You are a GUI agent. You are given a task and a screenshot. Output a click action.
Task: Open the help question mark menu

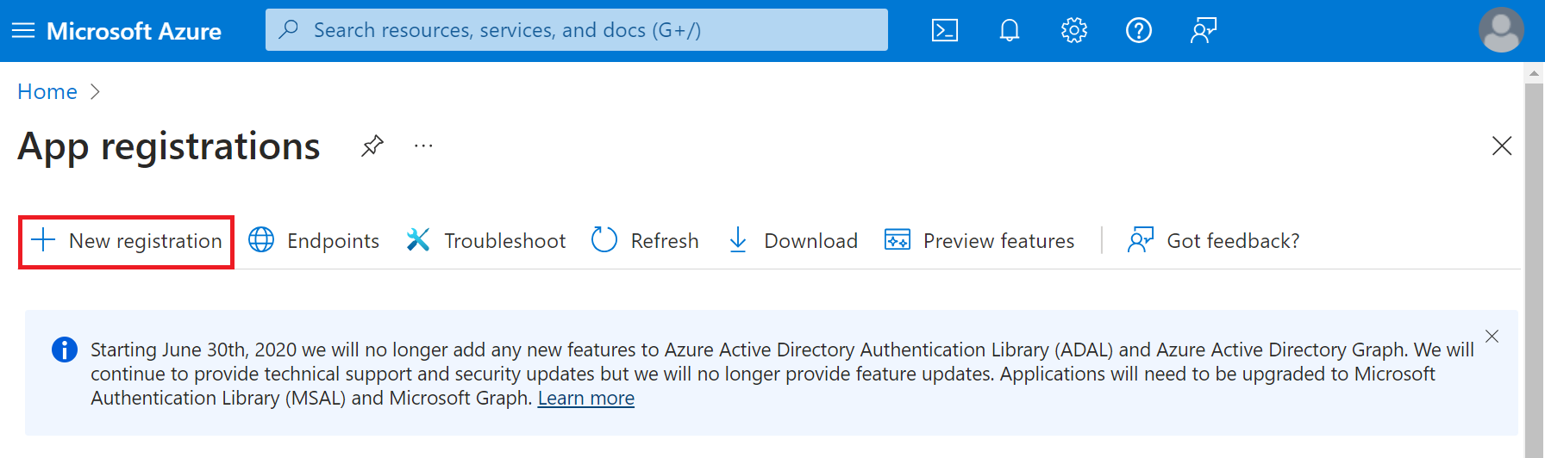[x=1138, y=31]
